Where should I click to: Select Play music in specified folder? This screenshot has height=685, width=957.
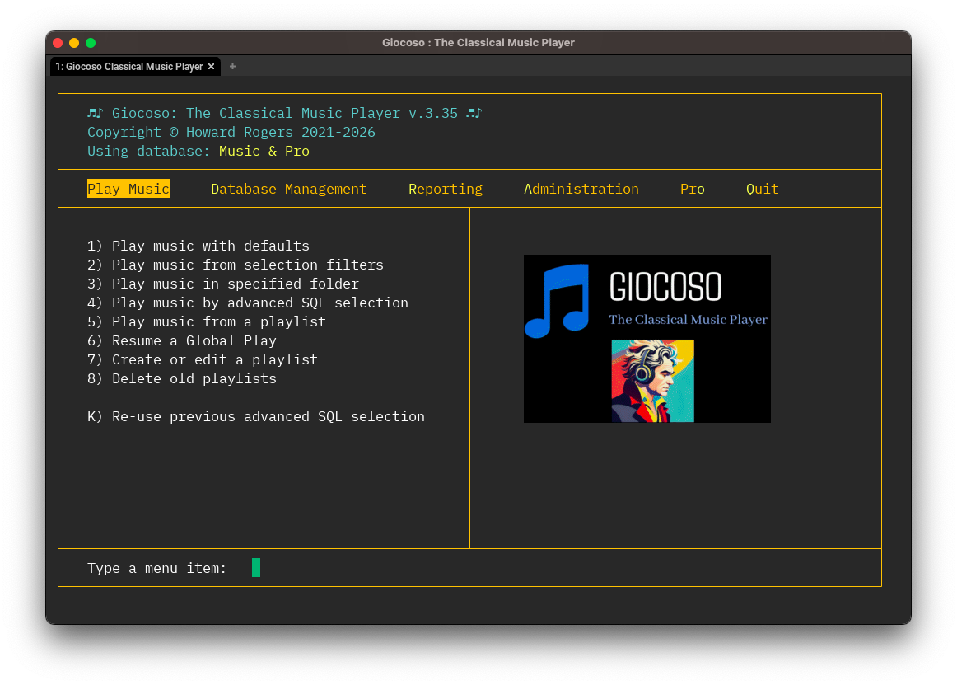(x=223, y=284)
